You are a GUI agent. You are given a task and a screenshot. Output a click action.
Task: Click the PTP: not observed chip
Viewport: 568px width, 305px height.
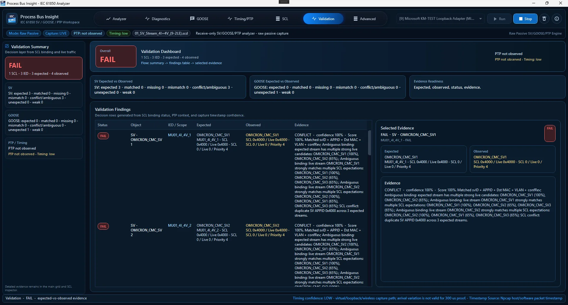pos(88,33)
